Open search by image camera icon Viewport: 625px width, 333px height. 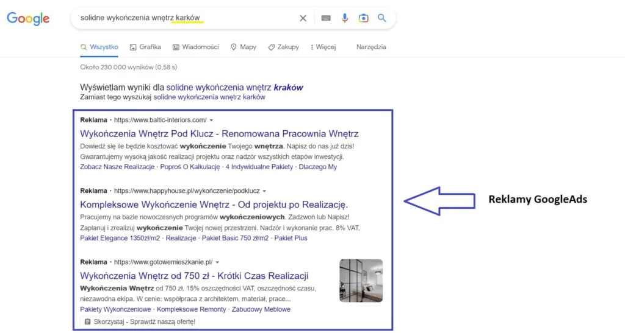pyautogui.click(x=363, y=18)
